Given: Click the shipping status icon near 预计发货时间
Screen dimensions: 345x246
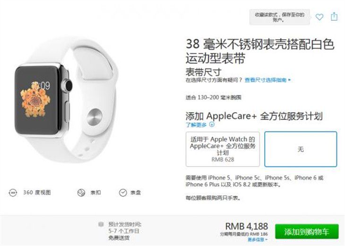Looking at the screenshot, I should (101, 224).
